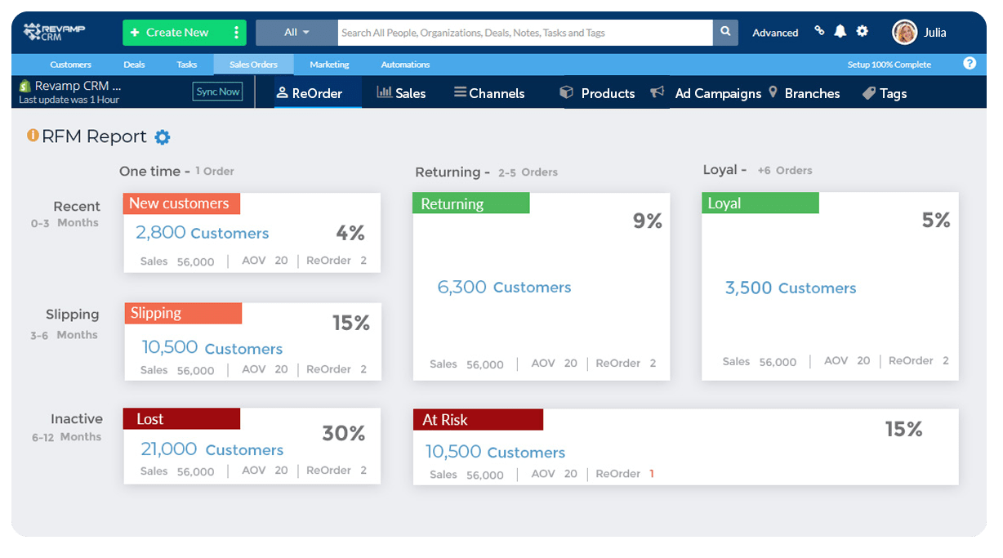Image resolution: width=1003 pixels, height=558 pixels.
Task: Click the New customers segment label
Action: (181, 203)
